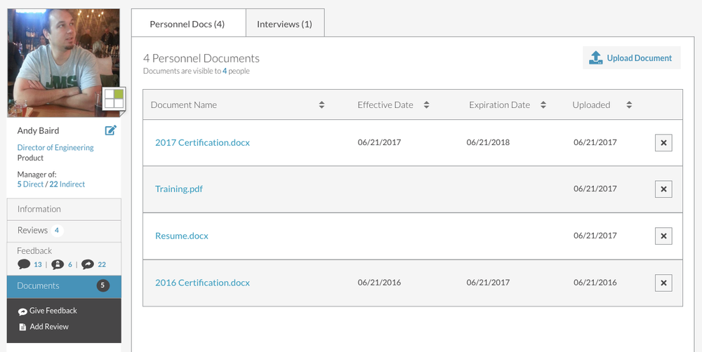Click the private feedback icon beside 6
Screen dimensions: 702x352
(x=58, y=264)
